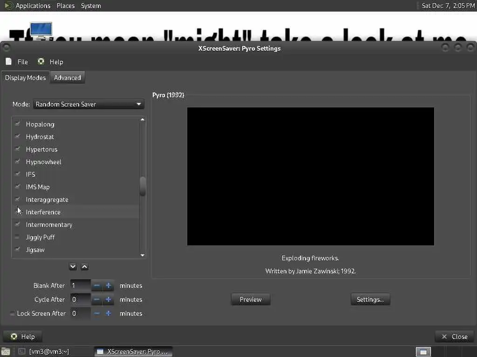Click the show desktop icon in taskbar
The height and width of the screenshot is (357, 477).
coord(6,352)
